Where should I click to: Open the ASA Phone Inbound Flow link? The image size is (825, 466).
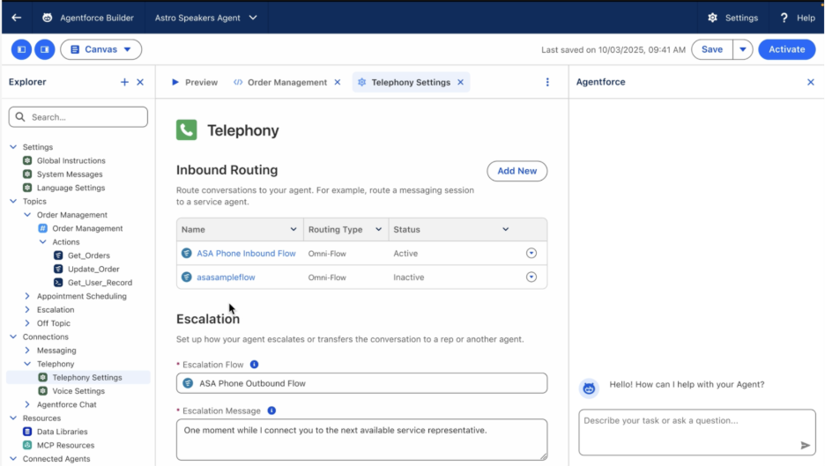coord(246,253)
